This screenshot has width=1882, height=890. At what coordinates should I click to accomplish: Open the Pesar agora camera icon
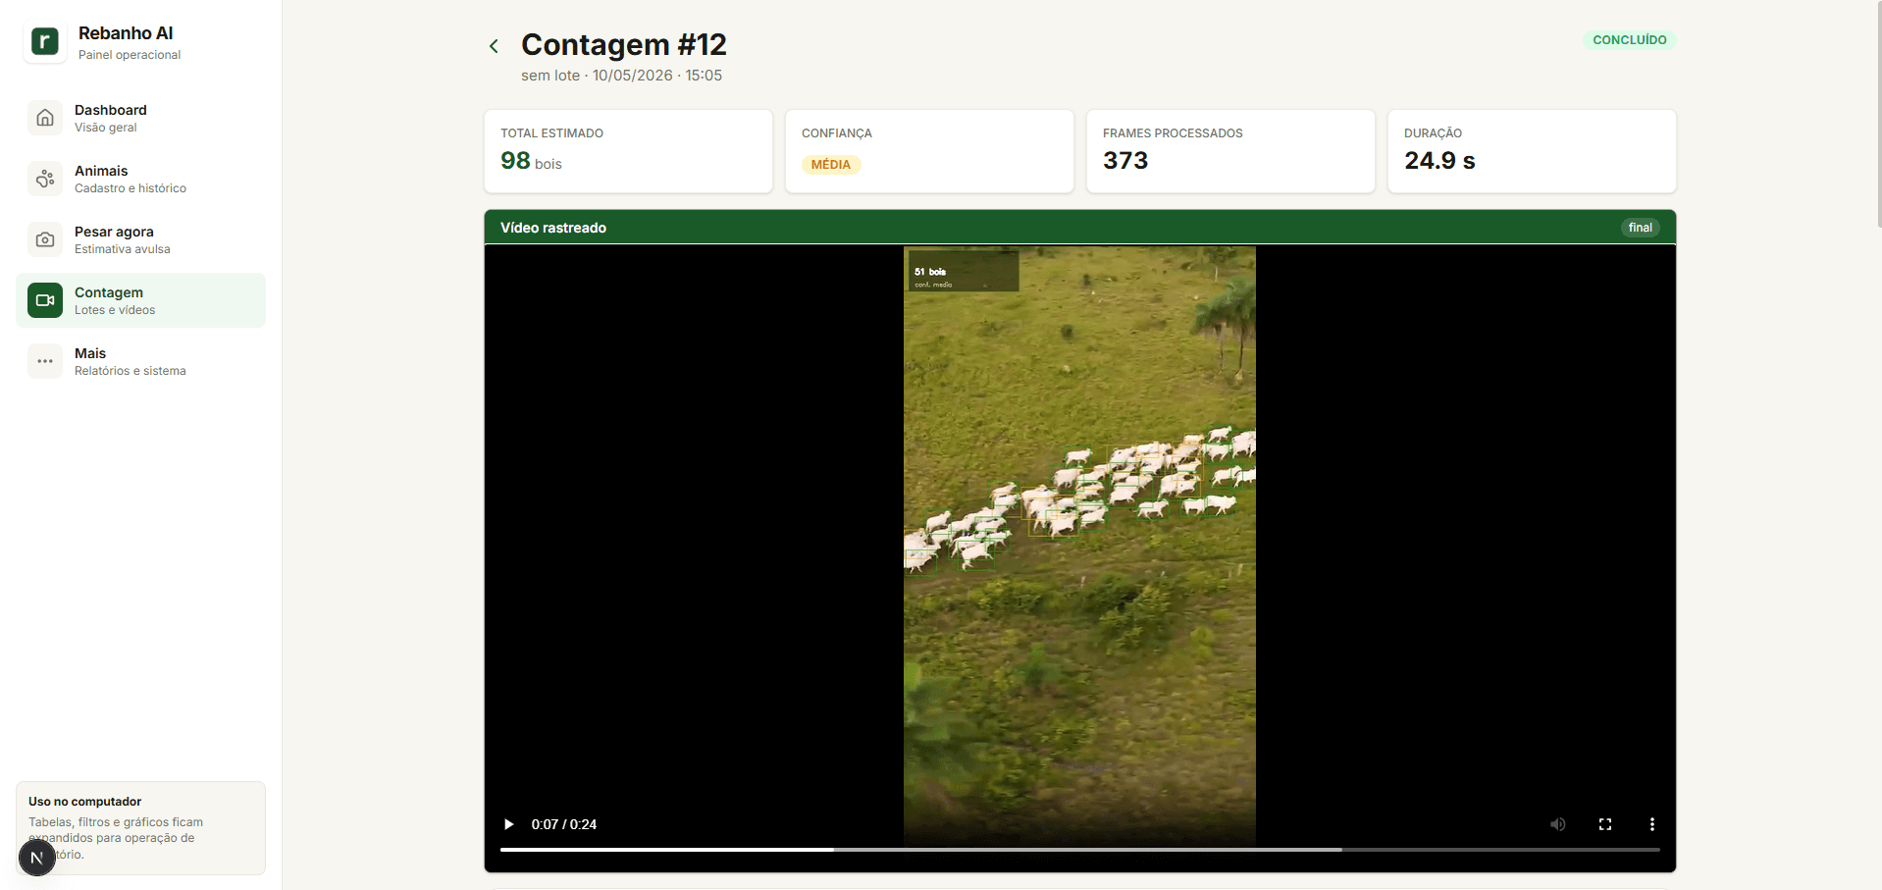point(45,239)
